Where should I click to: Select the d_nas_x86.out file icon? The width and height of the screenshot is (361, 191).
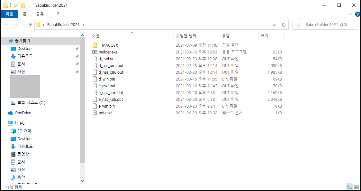(x=95, y=72)
